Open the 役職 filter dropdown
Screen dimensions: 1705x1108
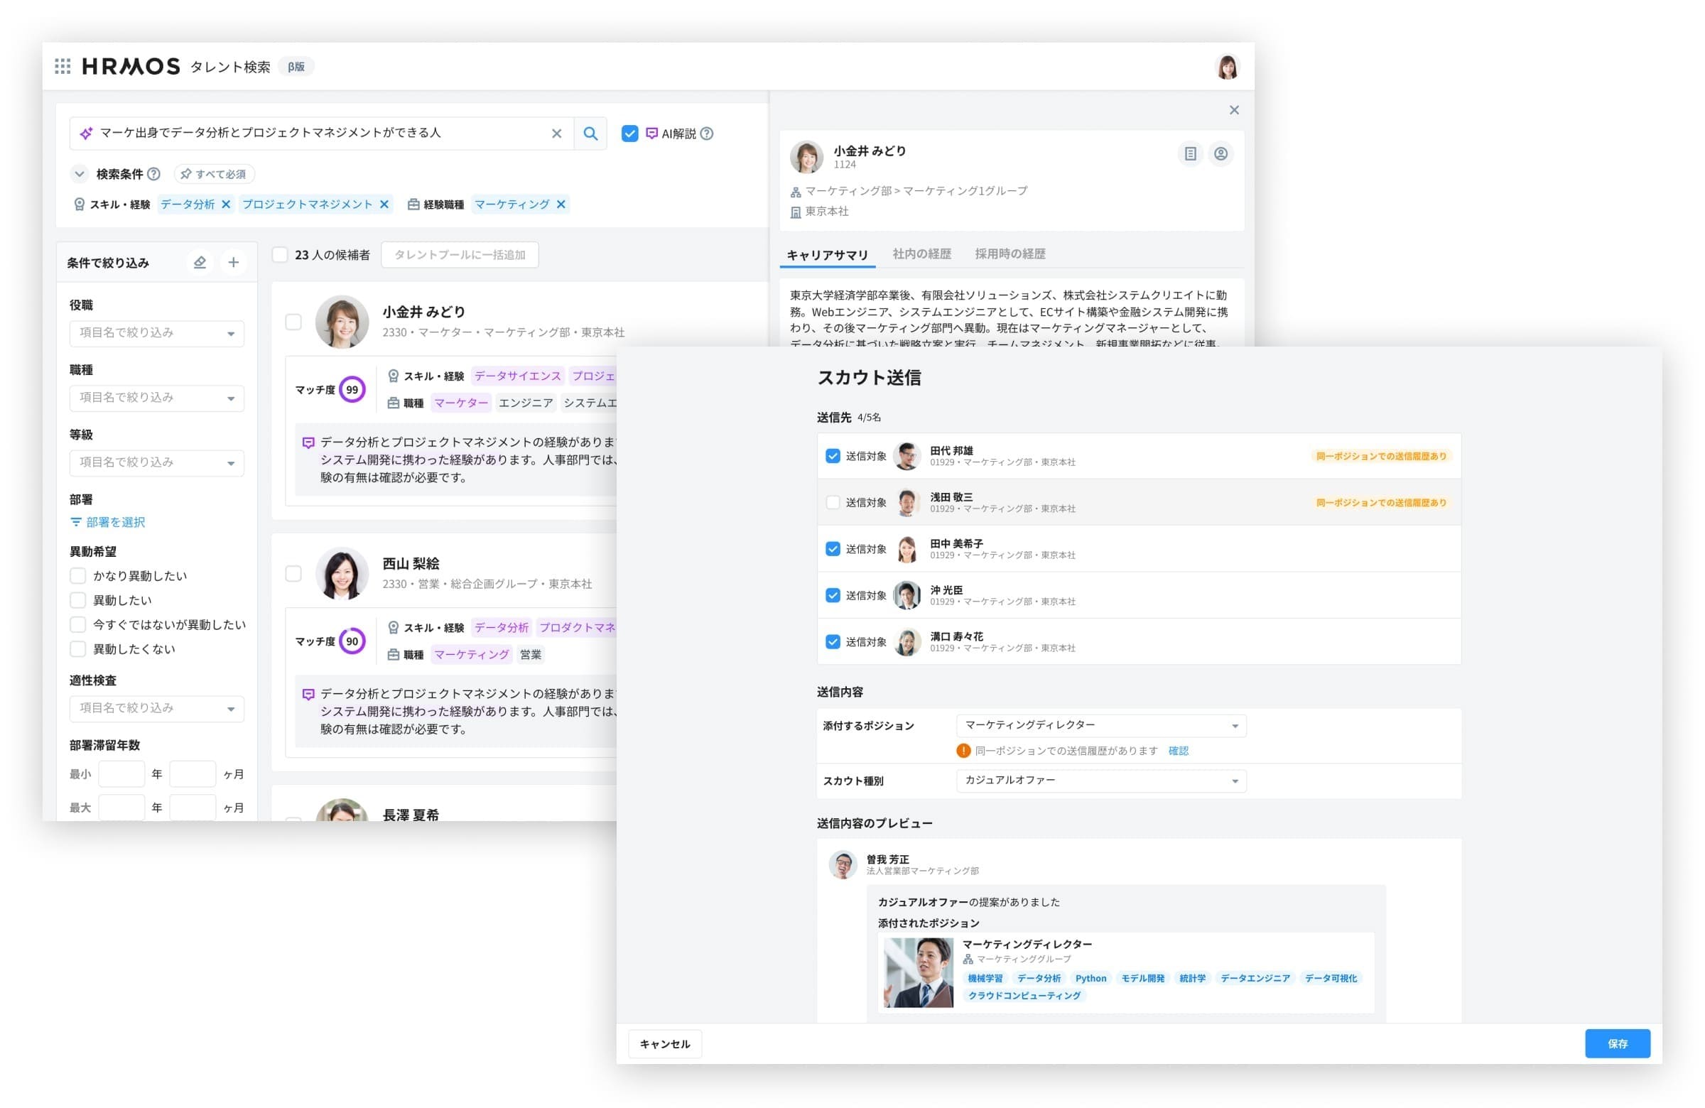[x=156, y=333]
